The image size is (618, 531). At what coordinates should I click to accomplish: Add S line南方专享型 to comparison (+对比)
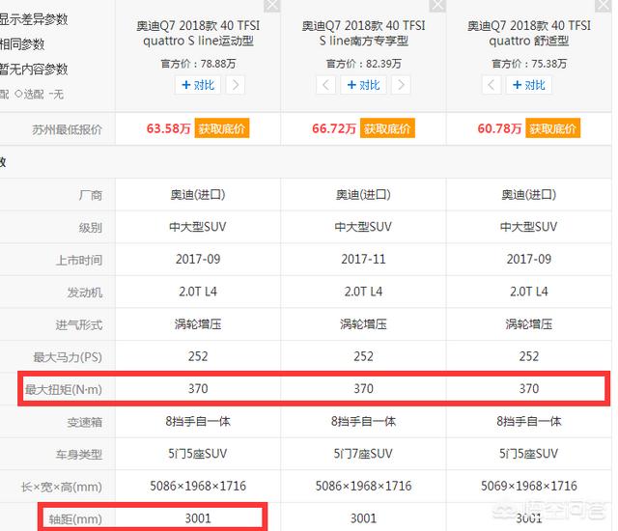363,85
